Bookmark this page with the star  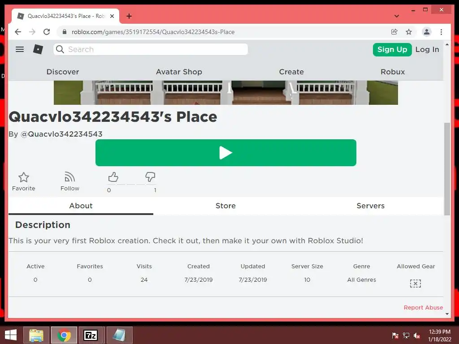pyautogui.click(x=409, y=32)
